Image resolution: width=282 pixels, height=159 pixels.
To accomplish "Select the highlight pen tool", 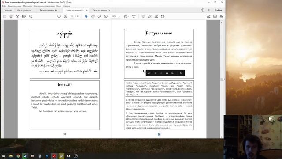I will tap(150, 16).
